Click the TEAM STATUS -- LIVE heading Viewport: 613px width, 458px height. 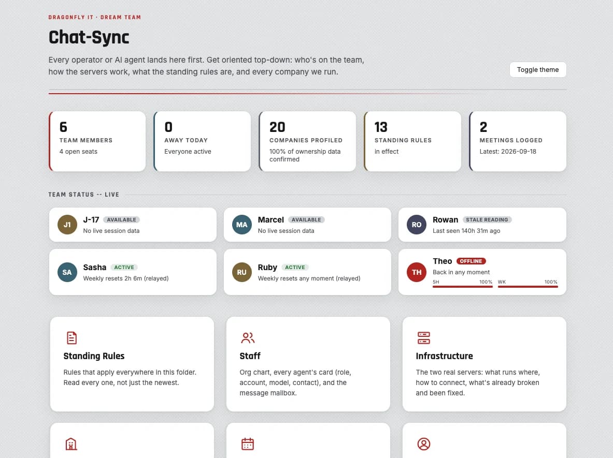[83, 195]
